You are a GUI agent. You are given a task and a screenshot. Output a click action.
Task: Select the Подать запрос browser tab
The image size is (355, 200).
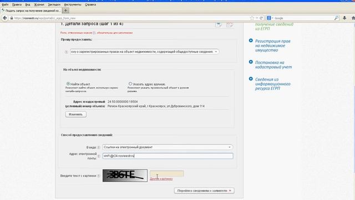coord(31,11)
